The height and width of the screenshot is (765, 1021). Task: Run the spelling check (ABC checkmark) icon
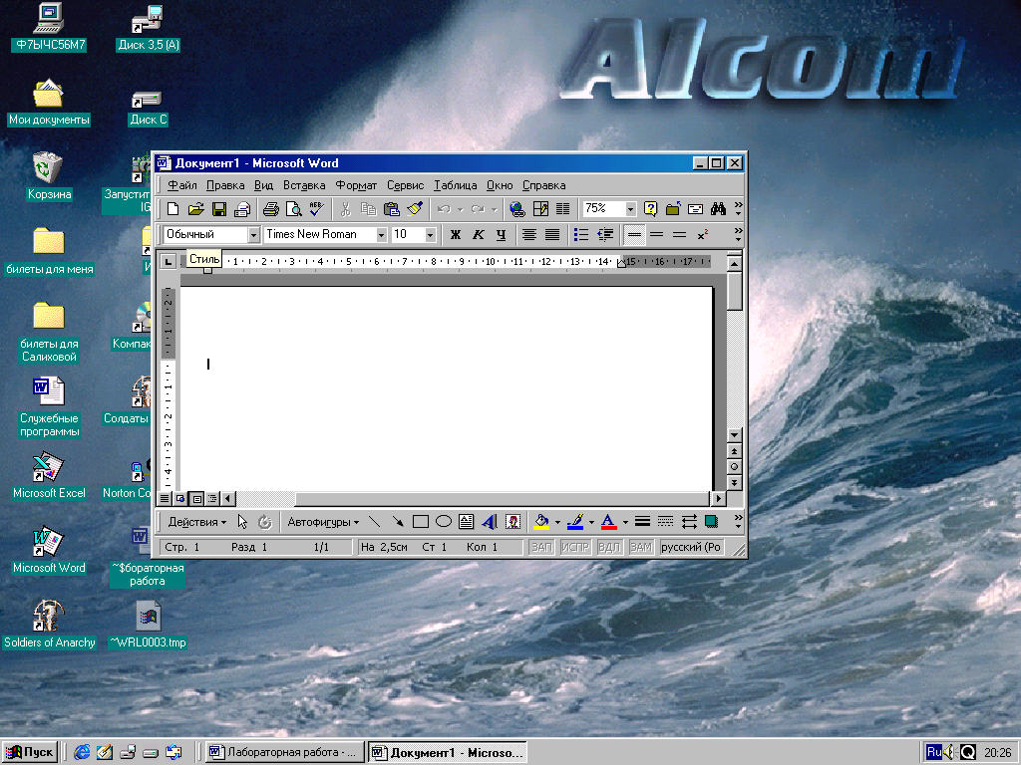317,209
